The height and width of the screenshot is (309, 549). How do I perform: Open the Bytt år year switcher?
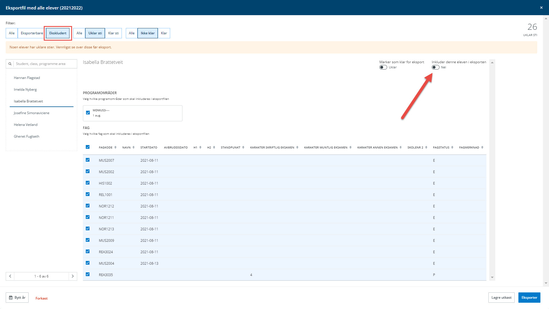(x=17, y=298)
